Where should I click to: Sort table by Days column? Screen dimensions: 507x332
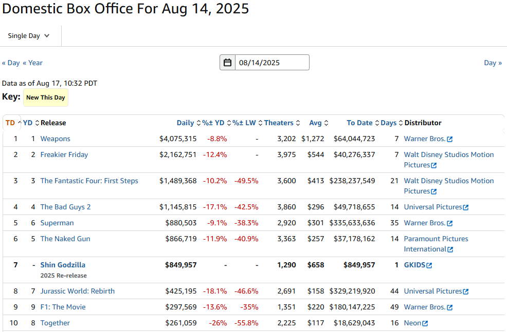pyautogui.click(x=392, y=123)
